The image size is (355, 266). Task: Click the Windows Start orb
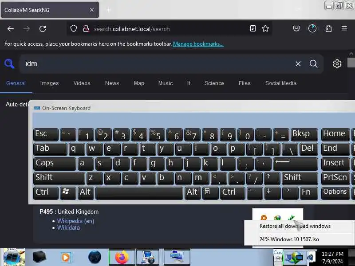click(x=13, y=257)
